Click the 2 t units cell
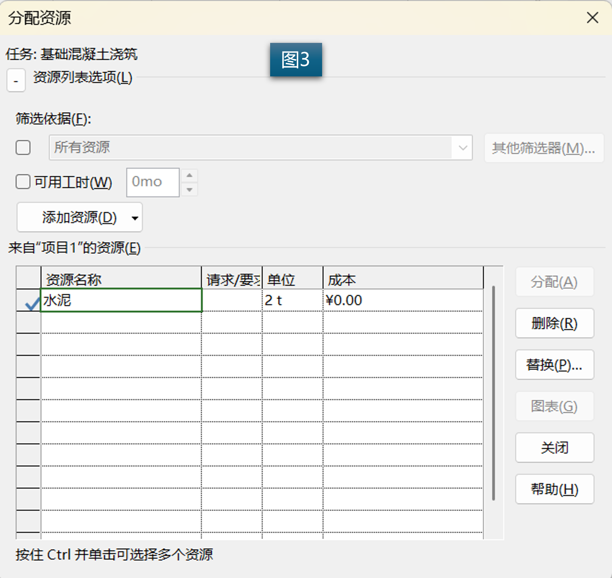This screenshot has width=612, height=578. [x=292, y=300]
